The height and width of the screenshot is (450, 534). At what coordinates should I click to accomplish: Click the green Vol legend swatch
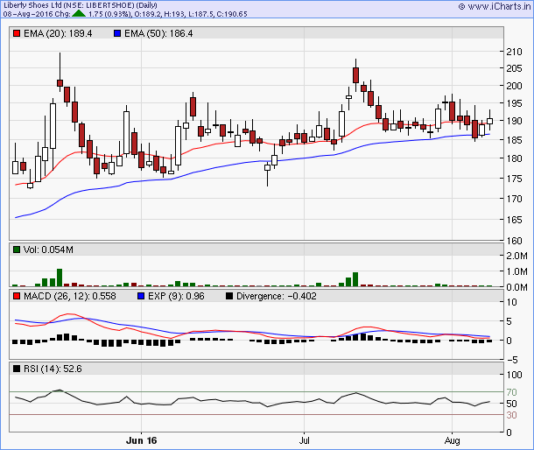[x=17, y=250]
